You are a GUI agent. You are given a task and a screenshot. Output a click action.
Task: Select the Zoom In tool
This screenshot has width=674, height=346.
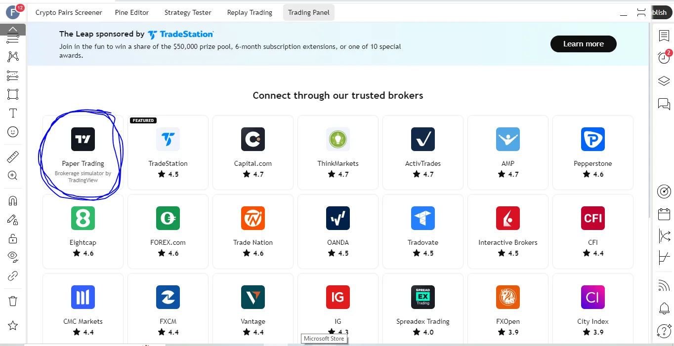coord(13,175)
